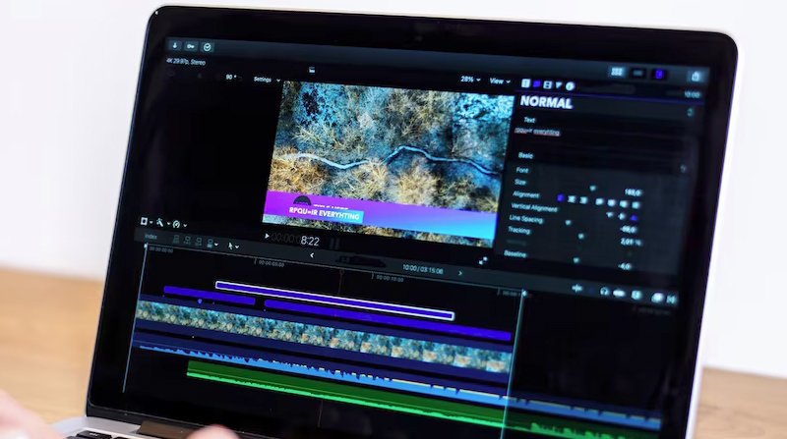The image size is (787, 439).
Task: Toggle the browser panel visibility button
Action: tap(617, 73)
